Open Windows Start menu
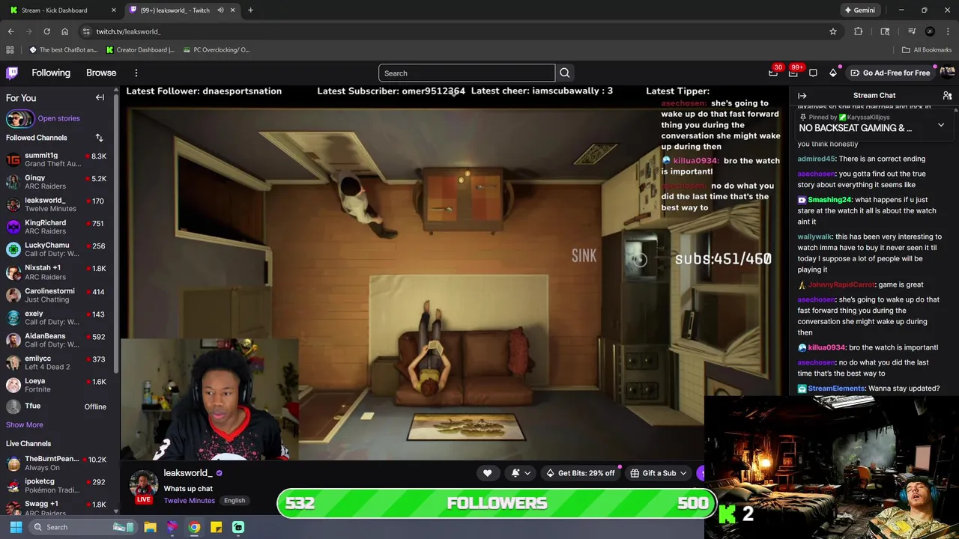This screenshot has width=959, height=539. click(15, 527)
